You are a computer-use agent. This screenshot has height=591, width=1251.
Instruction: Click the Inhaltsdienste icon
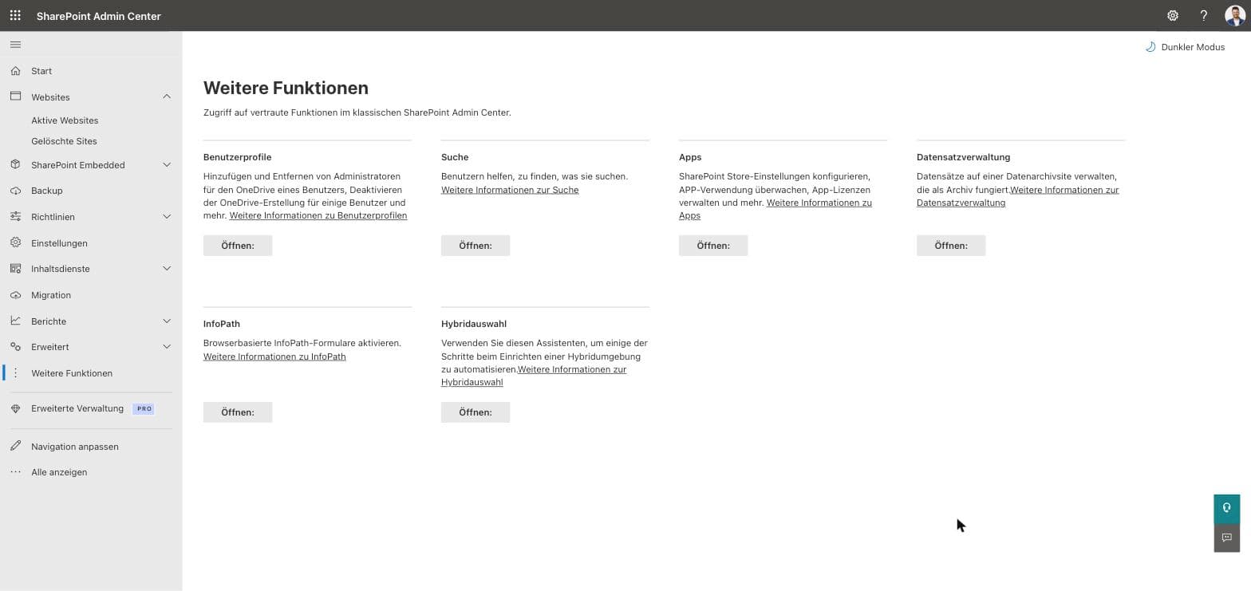click(x=15, y=269)
